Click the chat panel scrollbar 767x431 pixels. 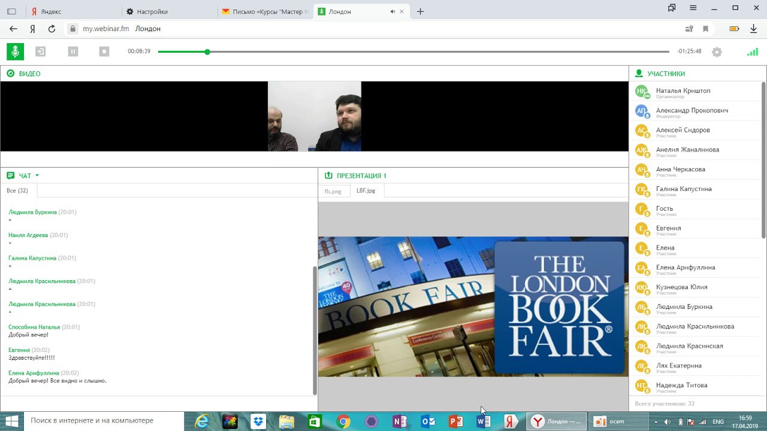(x=315, y=329)
